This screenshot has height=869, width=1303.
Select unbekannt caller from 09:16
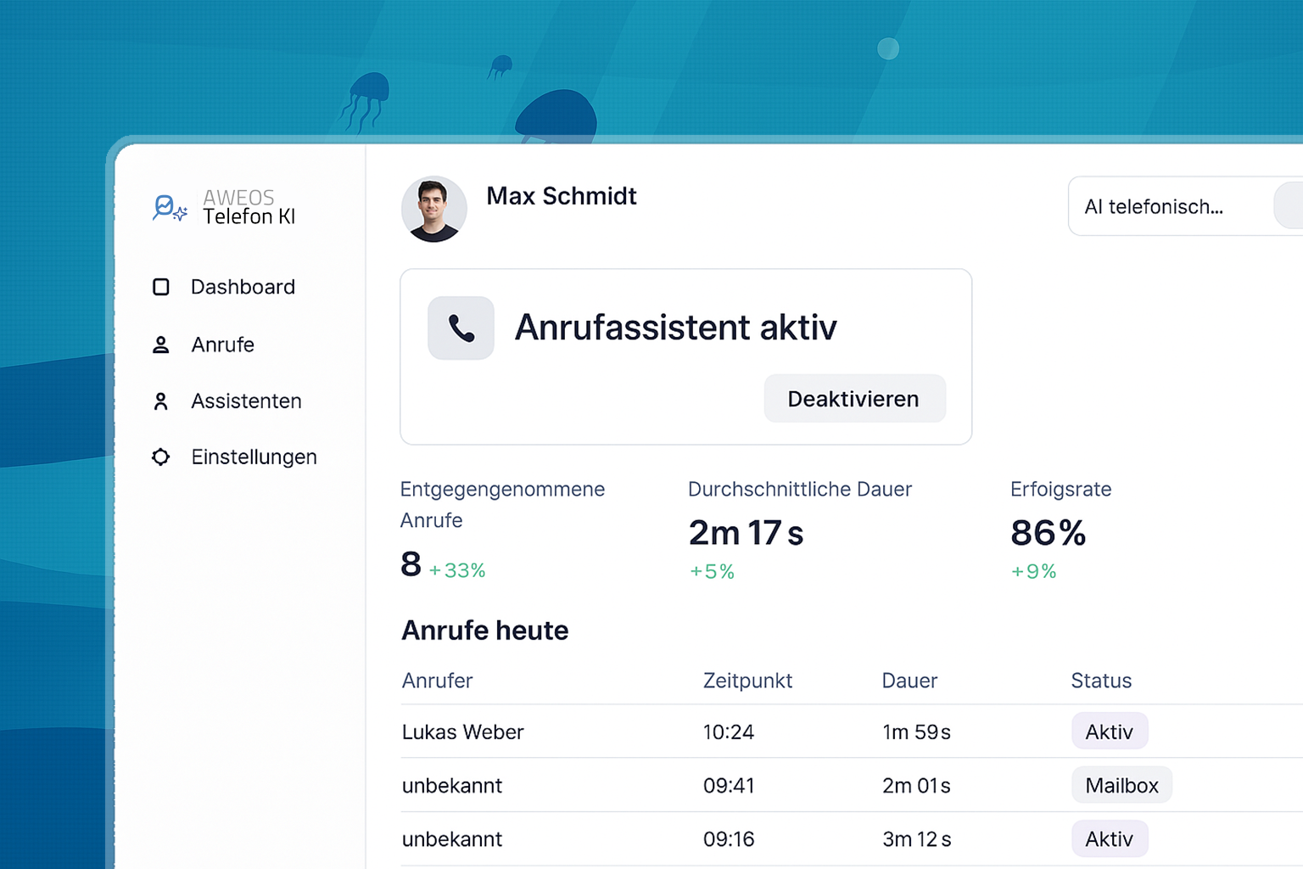(x=452, y=839)
